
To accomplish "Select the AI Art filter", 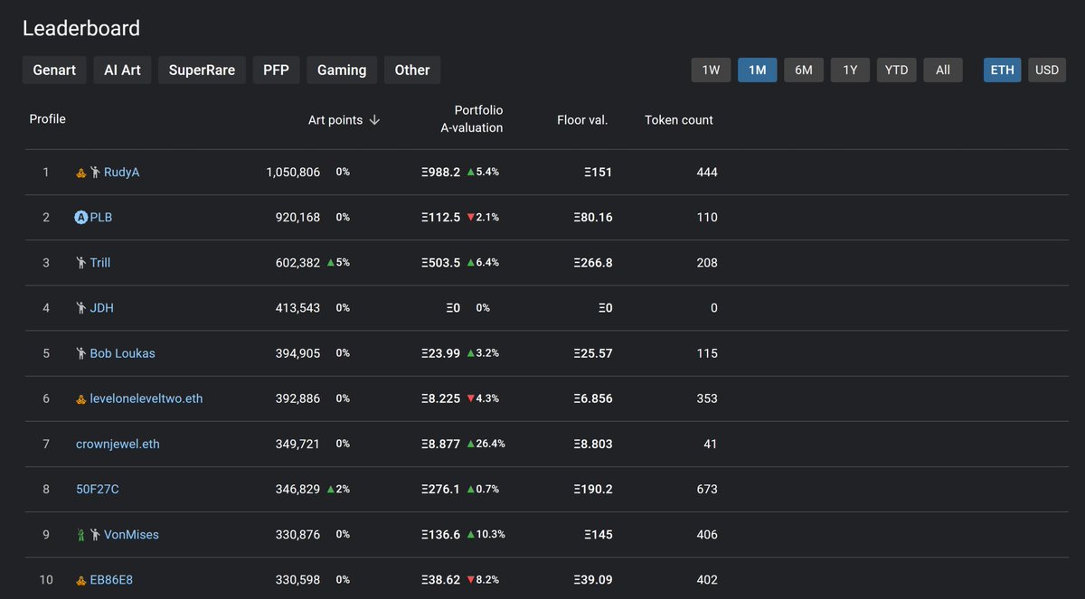I will (123, 70).
